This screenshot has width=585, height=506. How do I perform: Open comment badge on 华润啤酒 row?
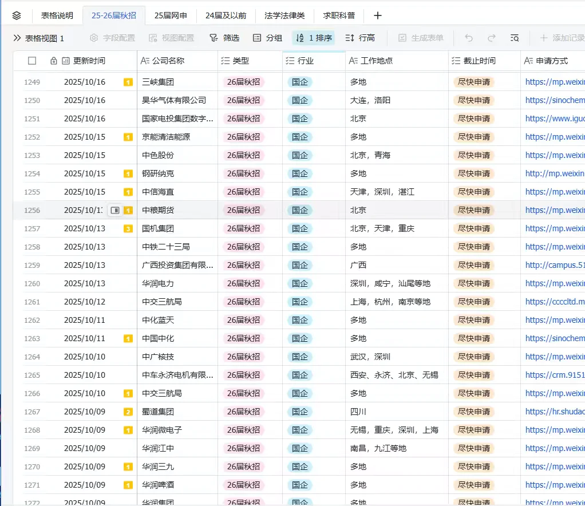click(x=128, y=485)
